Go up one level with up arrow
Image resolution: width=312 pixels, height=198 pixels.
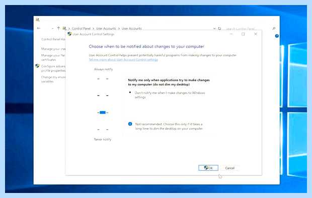point(58,29)
